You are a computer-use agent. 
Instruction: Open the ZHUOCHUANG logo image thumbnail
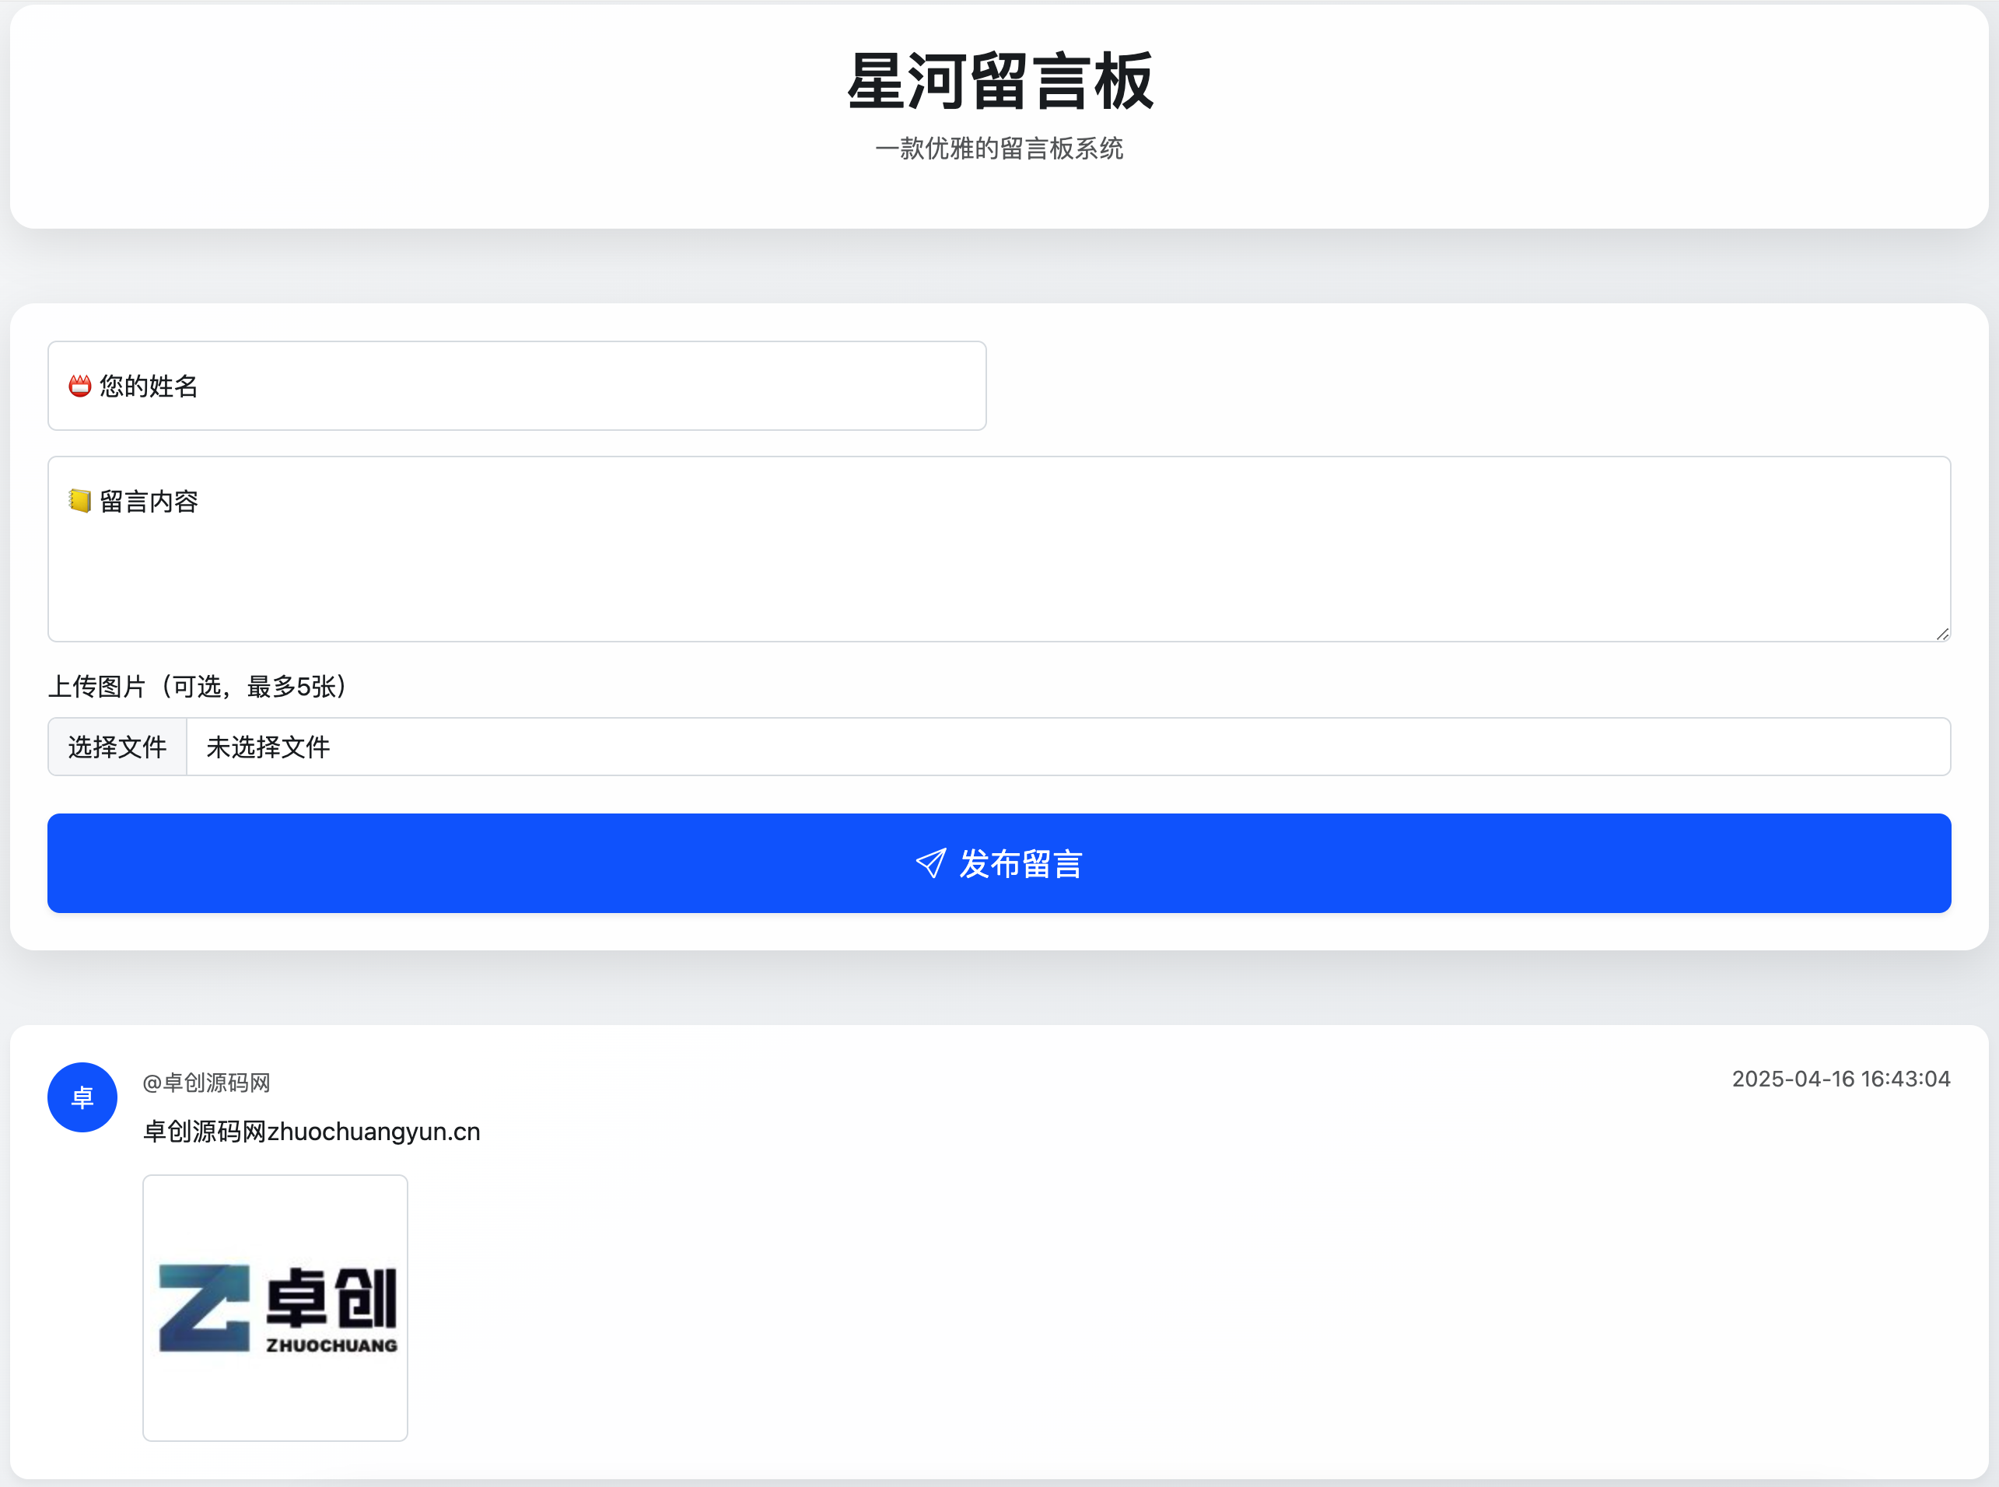click(x=275, y=1308)
